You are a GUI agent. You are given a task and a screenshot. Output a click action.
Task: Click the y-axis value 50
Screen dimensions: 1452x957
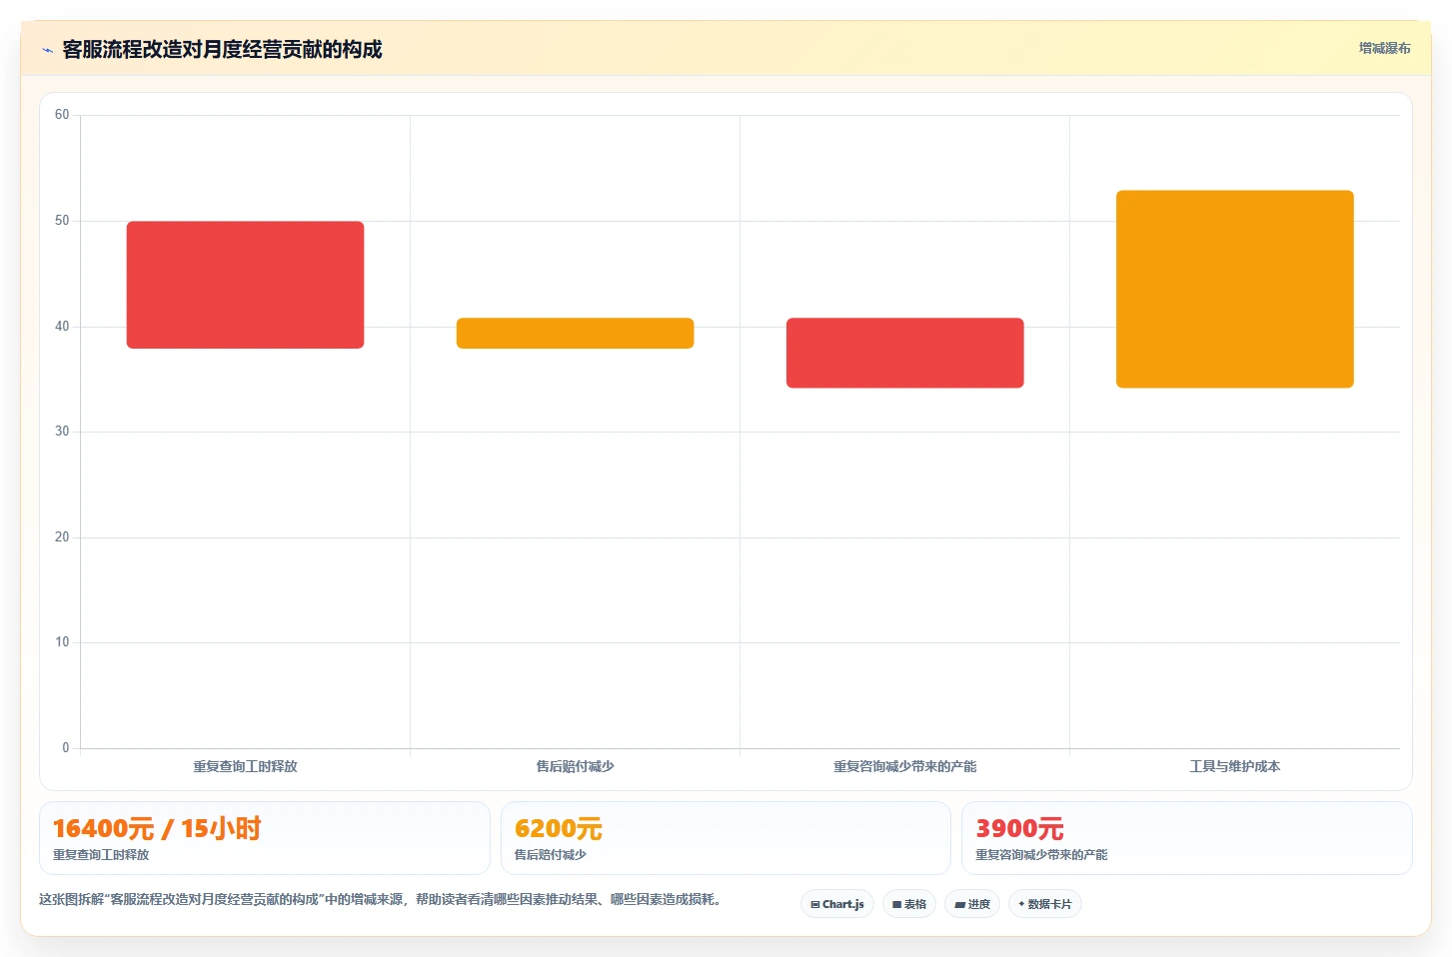pos(62,221)
